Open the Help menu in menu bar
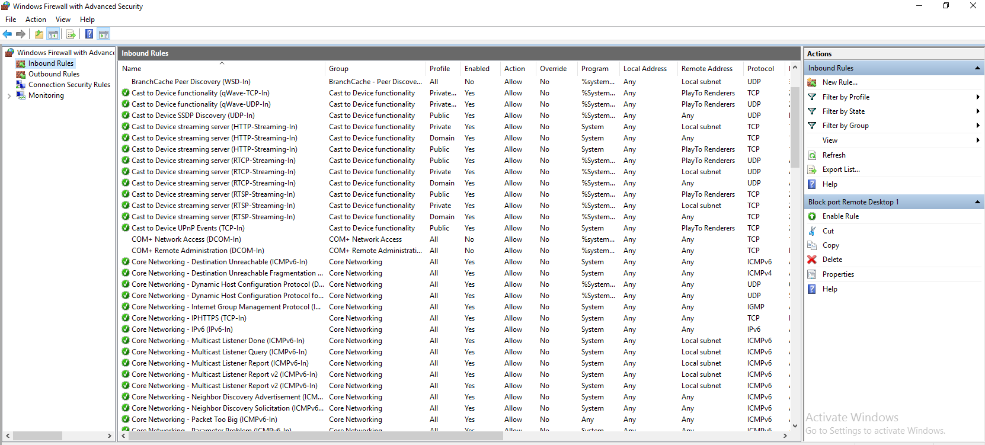This screenshot has height=445, width=985. coord(87,20)
